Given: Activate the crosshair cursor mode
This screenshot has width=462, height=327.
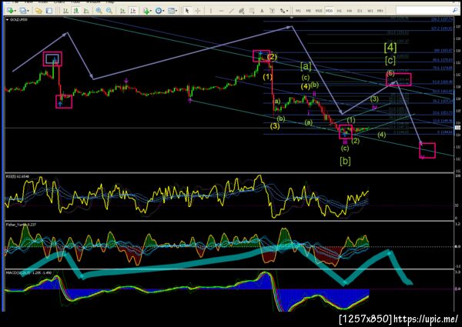Looking at the screenshot, I should pyautogui.click(x=198, y=11).
